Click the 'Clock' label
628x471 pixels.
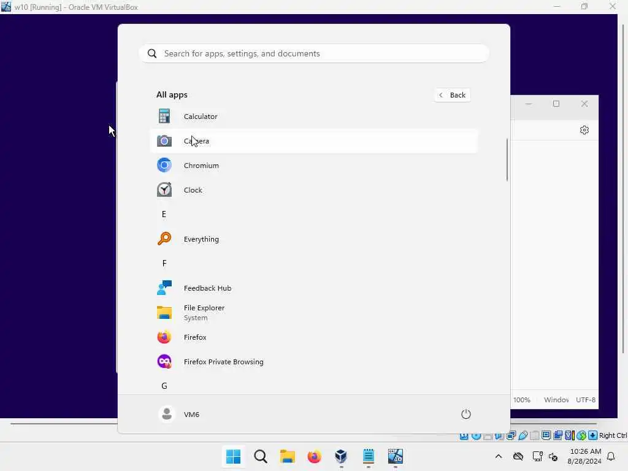(x=193, y=190)
